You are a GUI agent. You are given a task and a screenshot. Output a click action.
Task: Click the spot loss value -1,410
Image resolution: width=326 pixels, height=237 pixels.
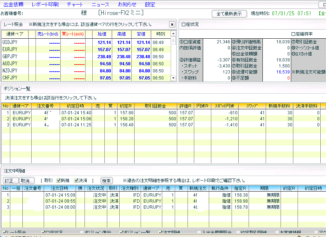coord(231,125)
